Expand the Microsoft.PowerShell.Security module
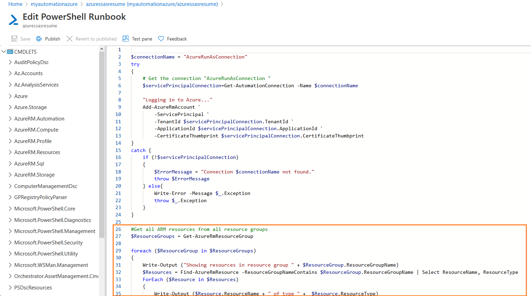531x296 pixels. (x=10, y=243)
